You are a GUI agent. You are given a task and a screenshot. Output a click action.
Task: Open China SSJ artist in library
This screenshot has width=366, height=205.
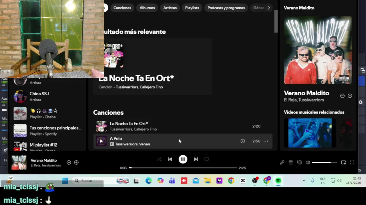[x=47, y=97]
